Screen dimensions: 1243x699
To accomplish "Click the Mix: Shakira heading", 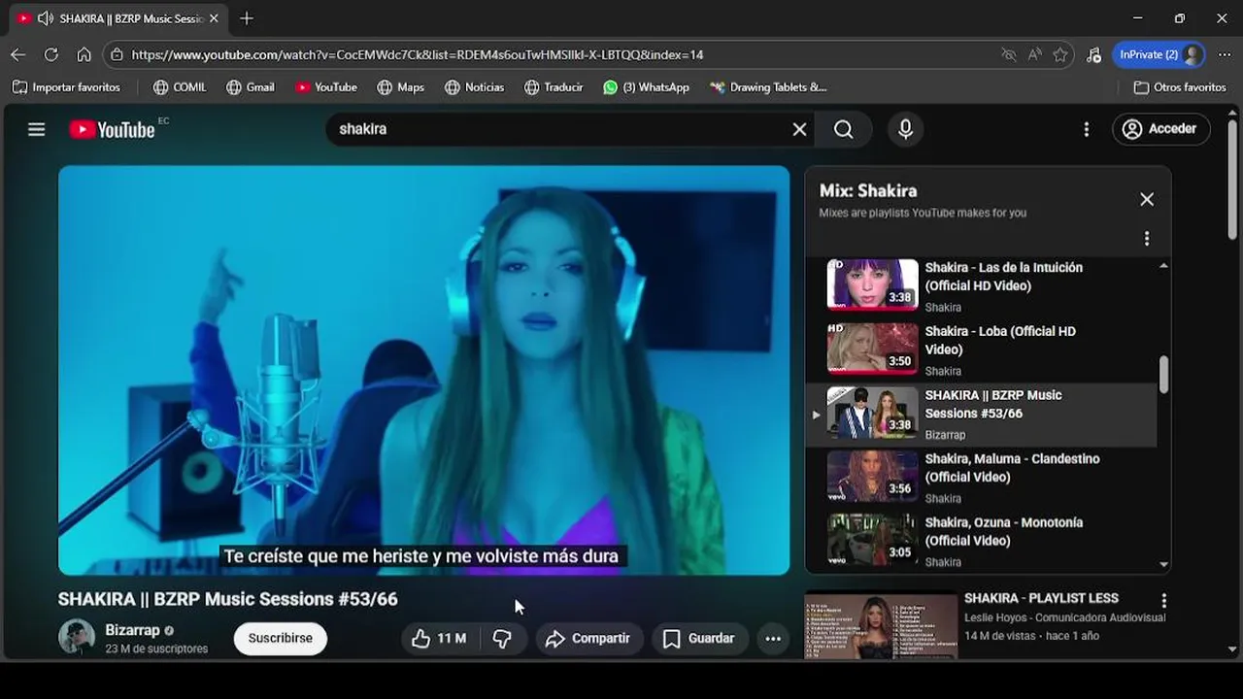I will (x=868, y=191).
